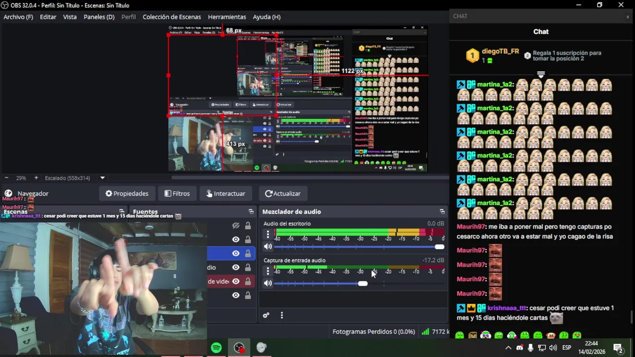Close the CHAT dock panel
This screenshot has width=635, height=357.
(628, 16)
